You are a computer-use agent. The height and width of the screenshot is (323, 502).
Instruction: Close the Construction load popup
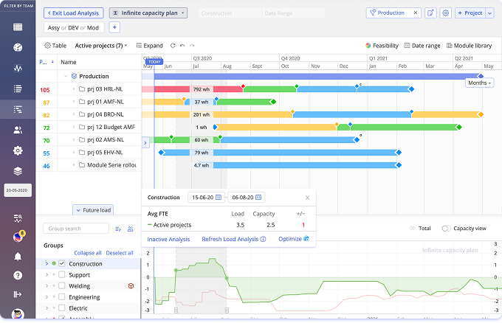click(x=307, y=198)
